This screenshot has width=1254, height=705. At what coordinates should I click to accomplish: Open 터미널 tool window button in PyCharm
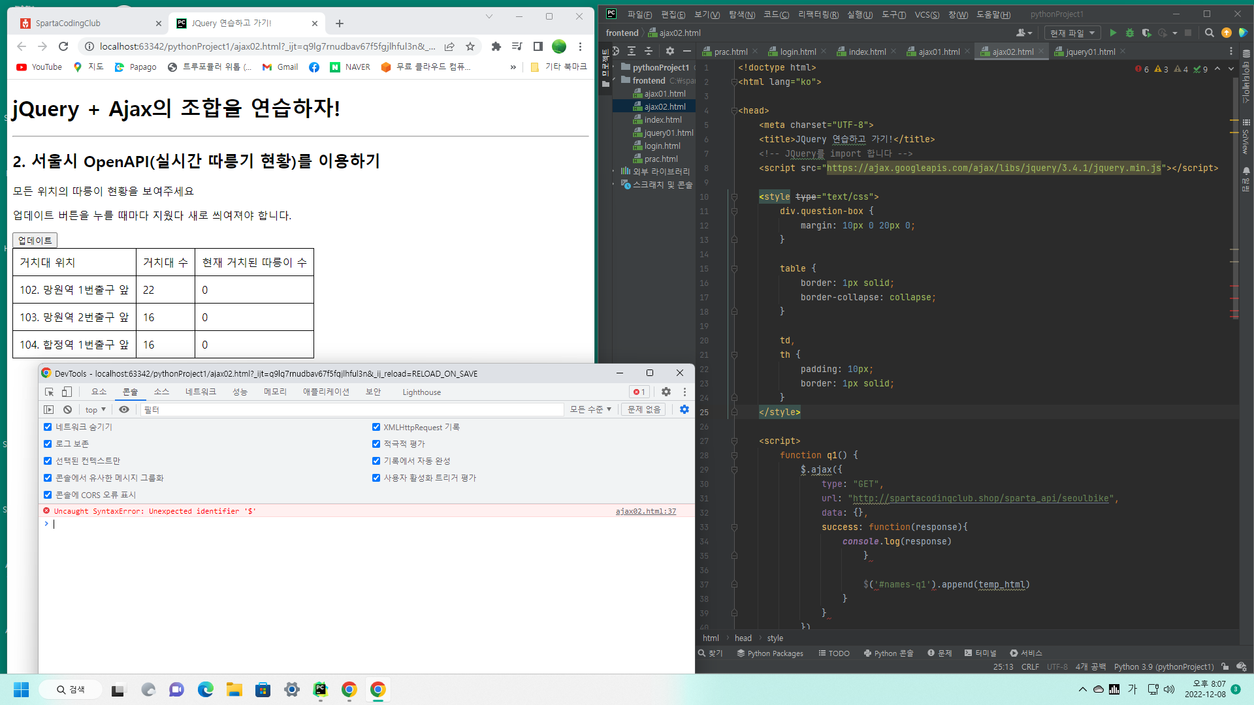pyautogui.click(x=980, y=653)
